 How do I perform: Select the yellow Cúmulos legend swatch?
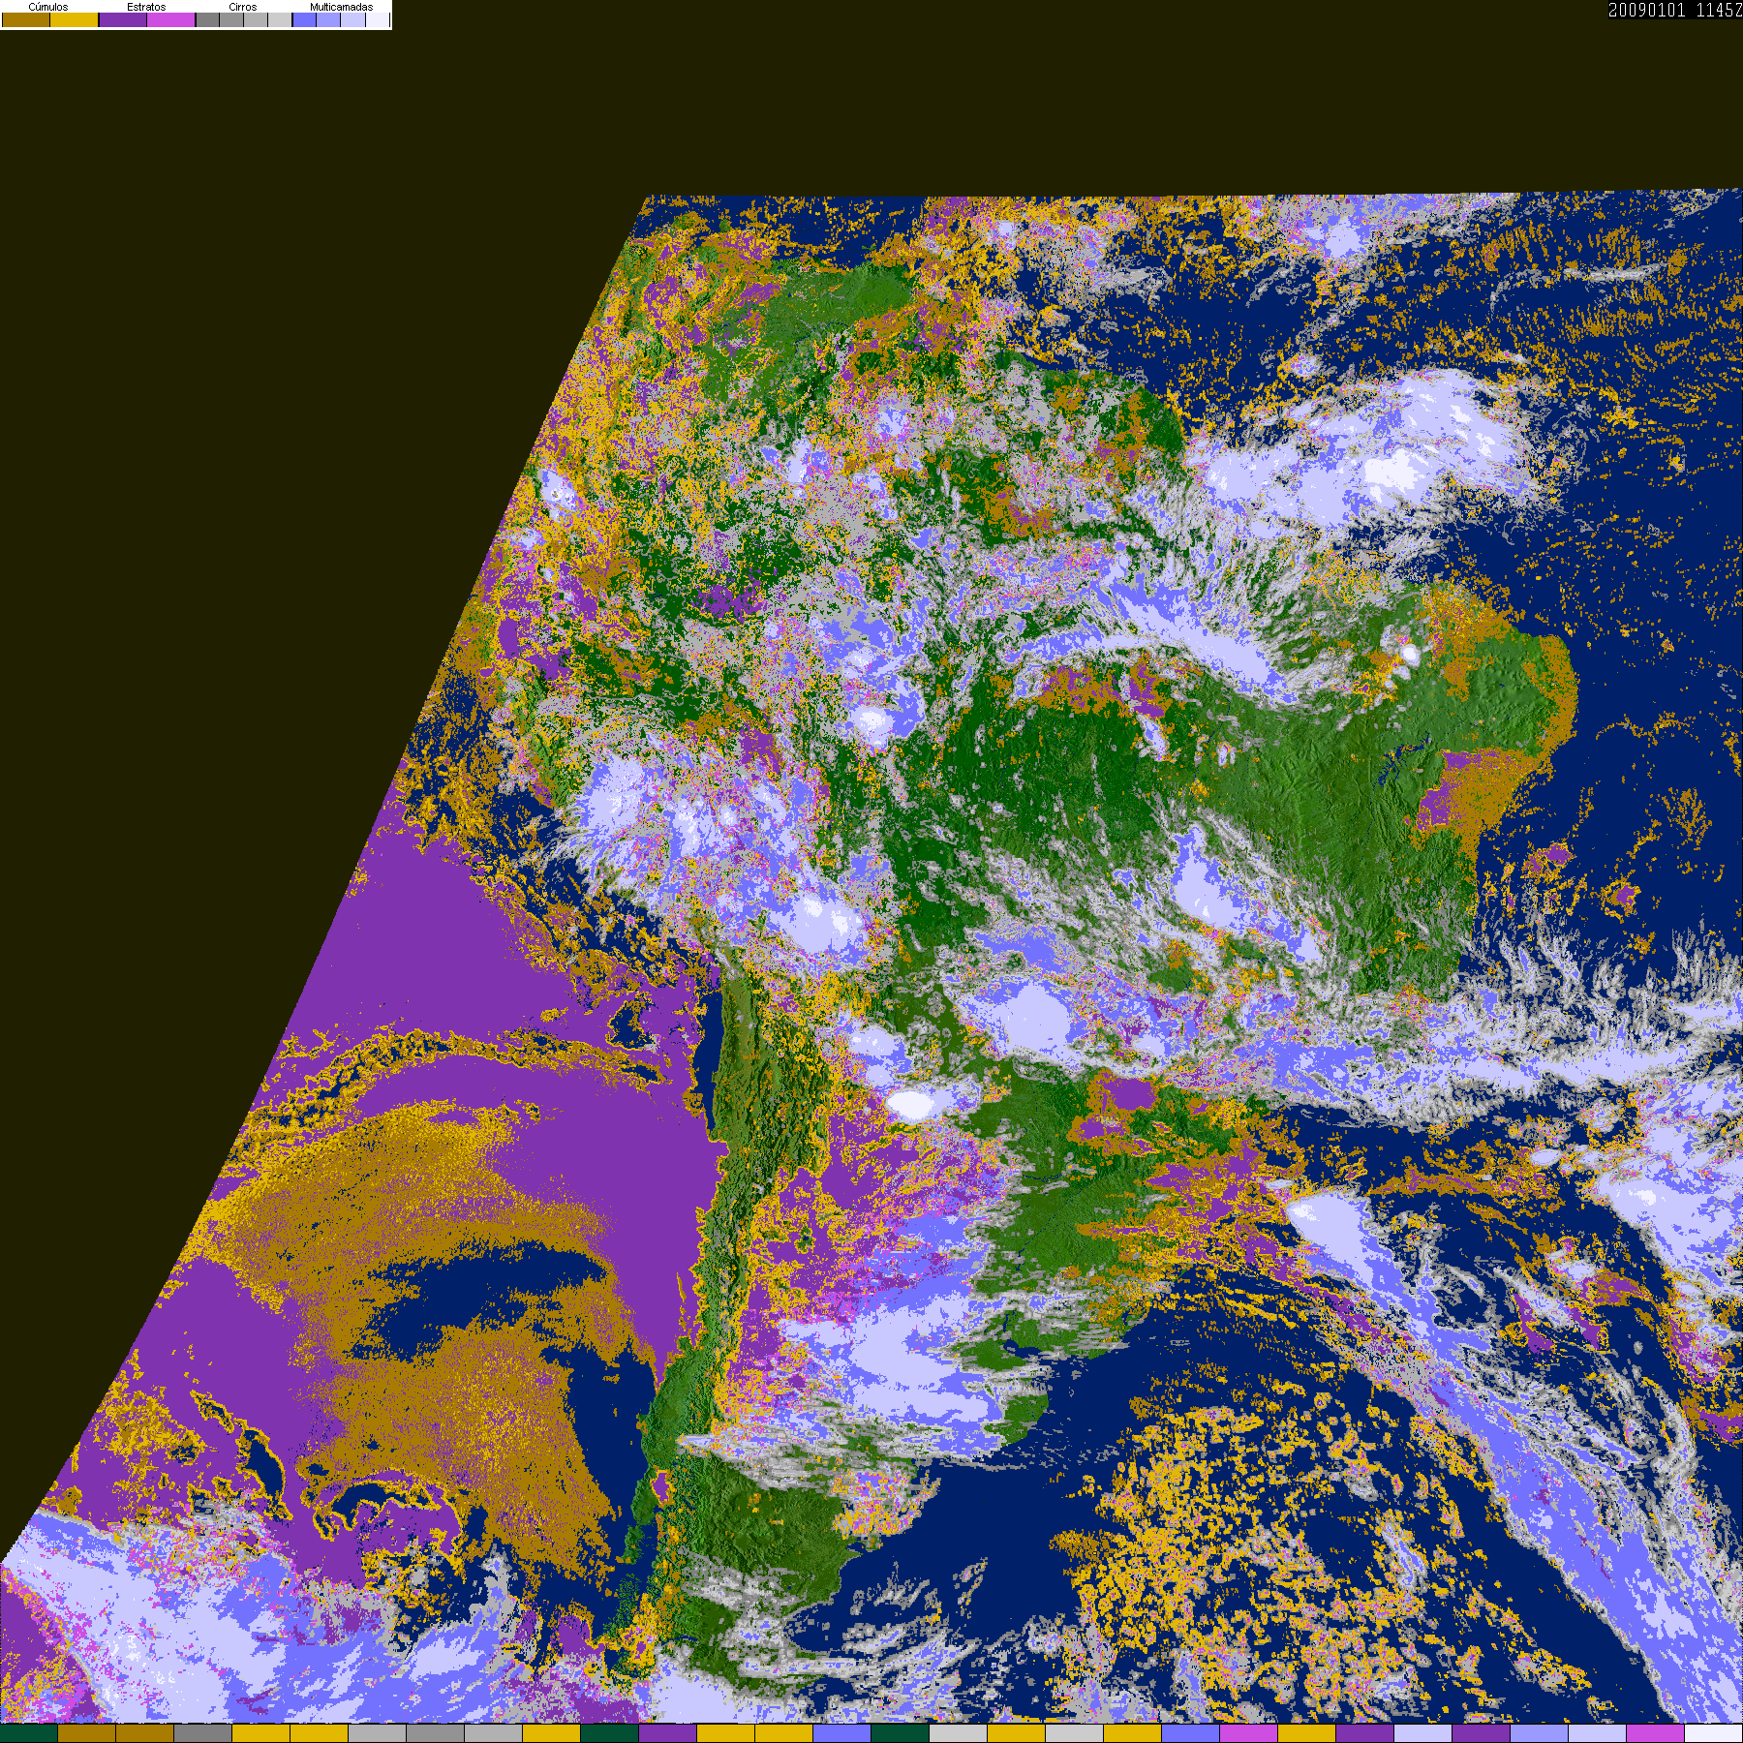(75, 20)
